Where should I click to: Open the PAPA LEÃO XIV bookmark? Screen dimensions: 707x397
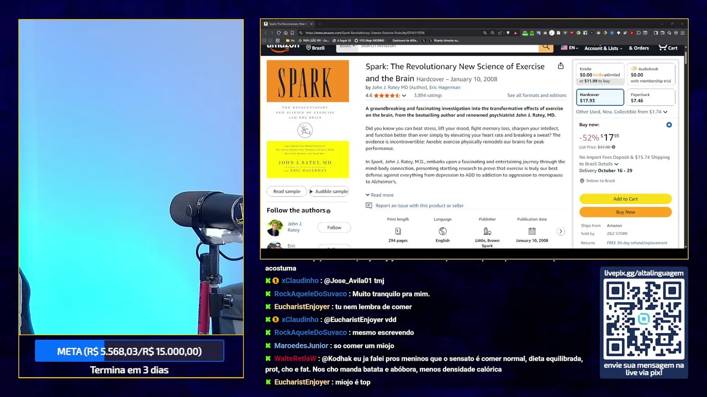pos(313,40)
